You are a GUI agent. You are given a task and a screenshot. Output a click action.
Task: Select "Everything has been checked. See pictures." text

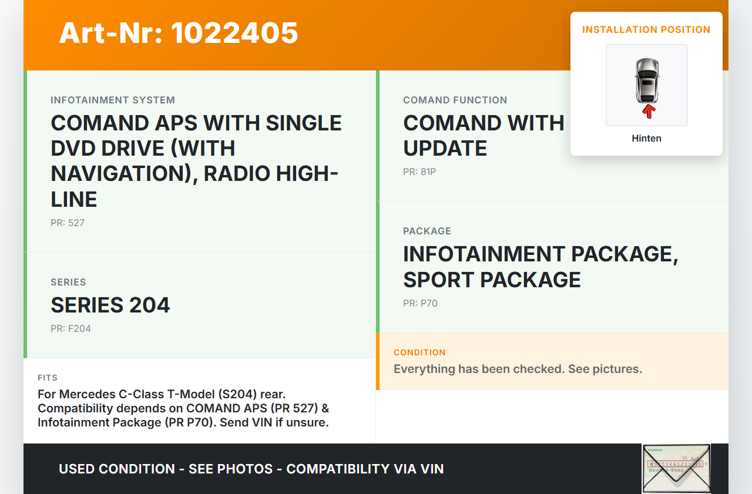click(x=518, y=369)
